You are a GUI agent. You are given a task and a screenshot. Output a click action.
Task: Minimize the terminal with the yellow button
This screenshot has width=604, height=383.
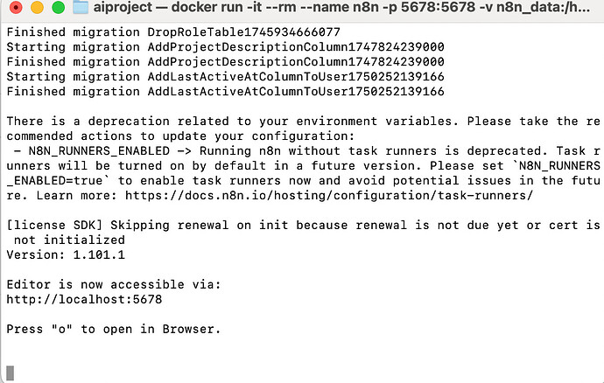coord(36,9)
